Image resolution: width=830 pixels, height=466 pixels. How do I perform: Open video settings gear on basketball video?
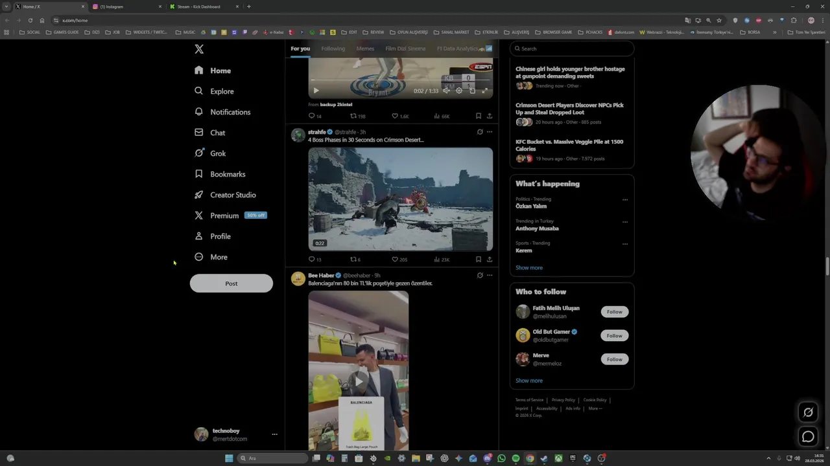tap(459, 91)
